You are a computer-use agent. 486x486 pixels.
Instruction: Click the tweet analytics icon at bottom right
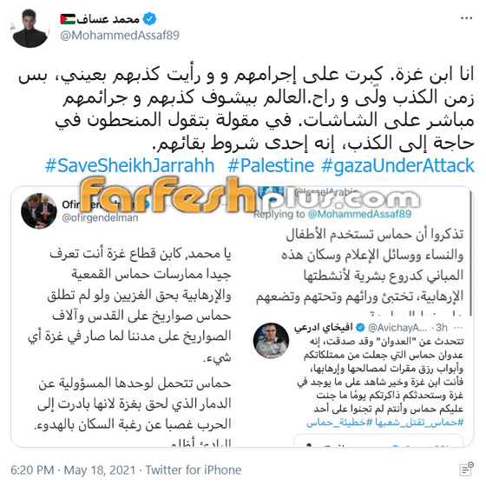466,469
